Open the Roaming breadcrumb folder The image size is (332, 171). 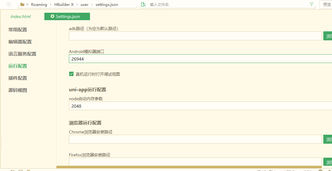(39, 4)
